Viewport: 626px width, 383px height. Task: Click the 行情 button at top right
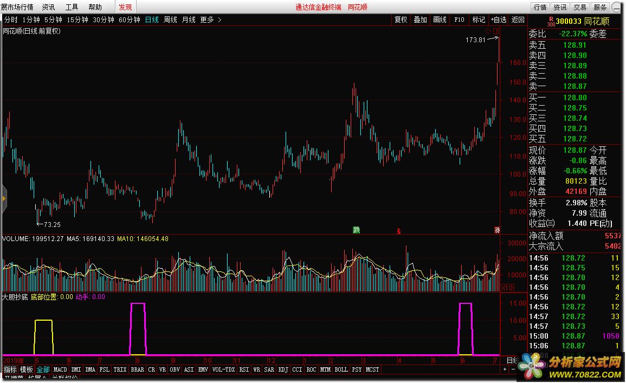click(540, 7)
